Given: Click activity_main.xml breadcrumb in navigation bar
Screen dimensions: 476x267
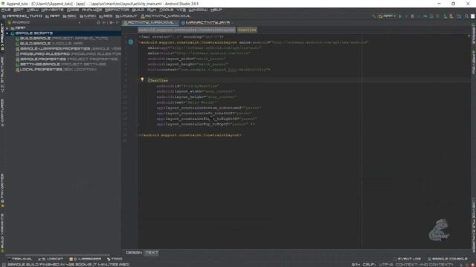Looking at the screenshot, I should tap(165, 16).
